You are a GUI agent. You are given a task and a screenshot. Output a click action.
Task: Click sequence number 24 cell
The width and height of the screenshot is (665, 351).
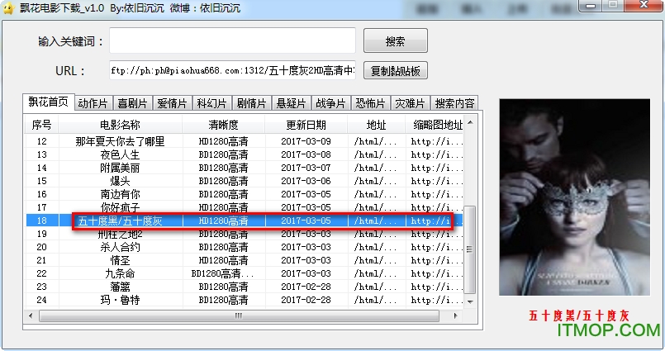(41, 299)
